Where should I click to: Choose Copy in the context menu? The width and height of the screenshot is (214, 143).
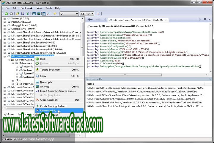point(59,76)
